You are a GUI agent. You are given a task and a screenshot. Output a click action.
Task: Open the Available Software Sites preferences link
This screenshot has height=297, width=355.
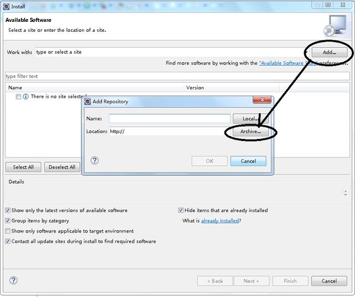(289, 63)
